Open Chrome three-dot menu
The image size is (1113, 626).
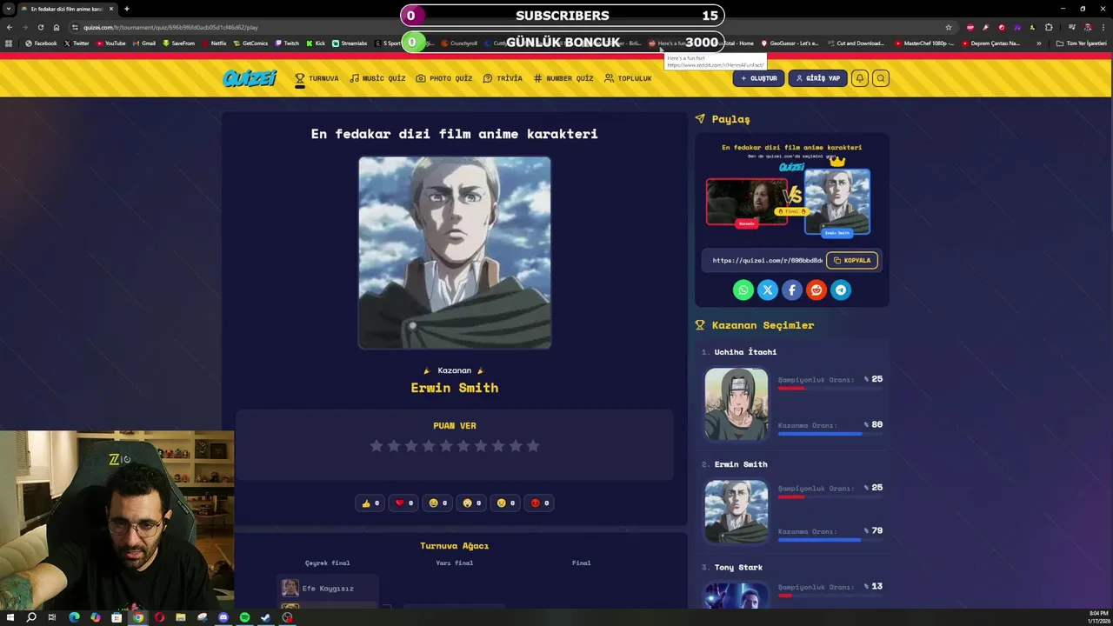[x=1104, y=27]
